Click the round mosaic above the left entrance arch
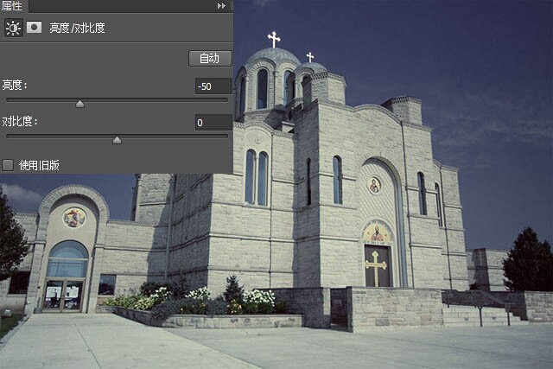This screenshot has height=369, width=553. 74,217
